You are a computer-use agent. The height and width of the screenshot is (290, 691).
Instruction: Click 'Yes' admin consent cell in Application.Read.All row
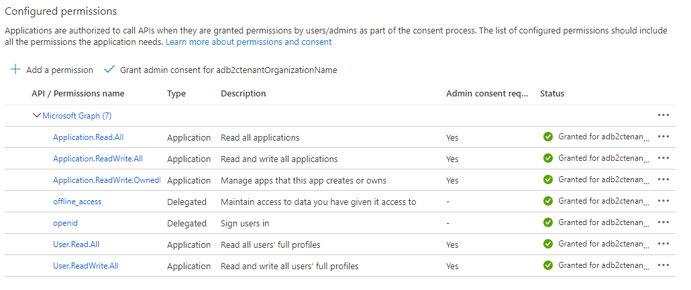[x=452, y=138]
